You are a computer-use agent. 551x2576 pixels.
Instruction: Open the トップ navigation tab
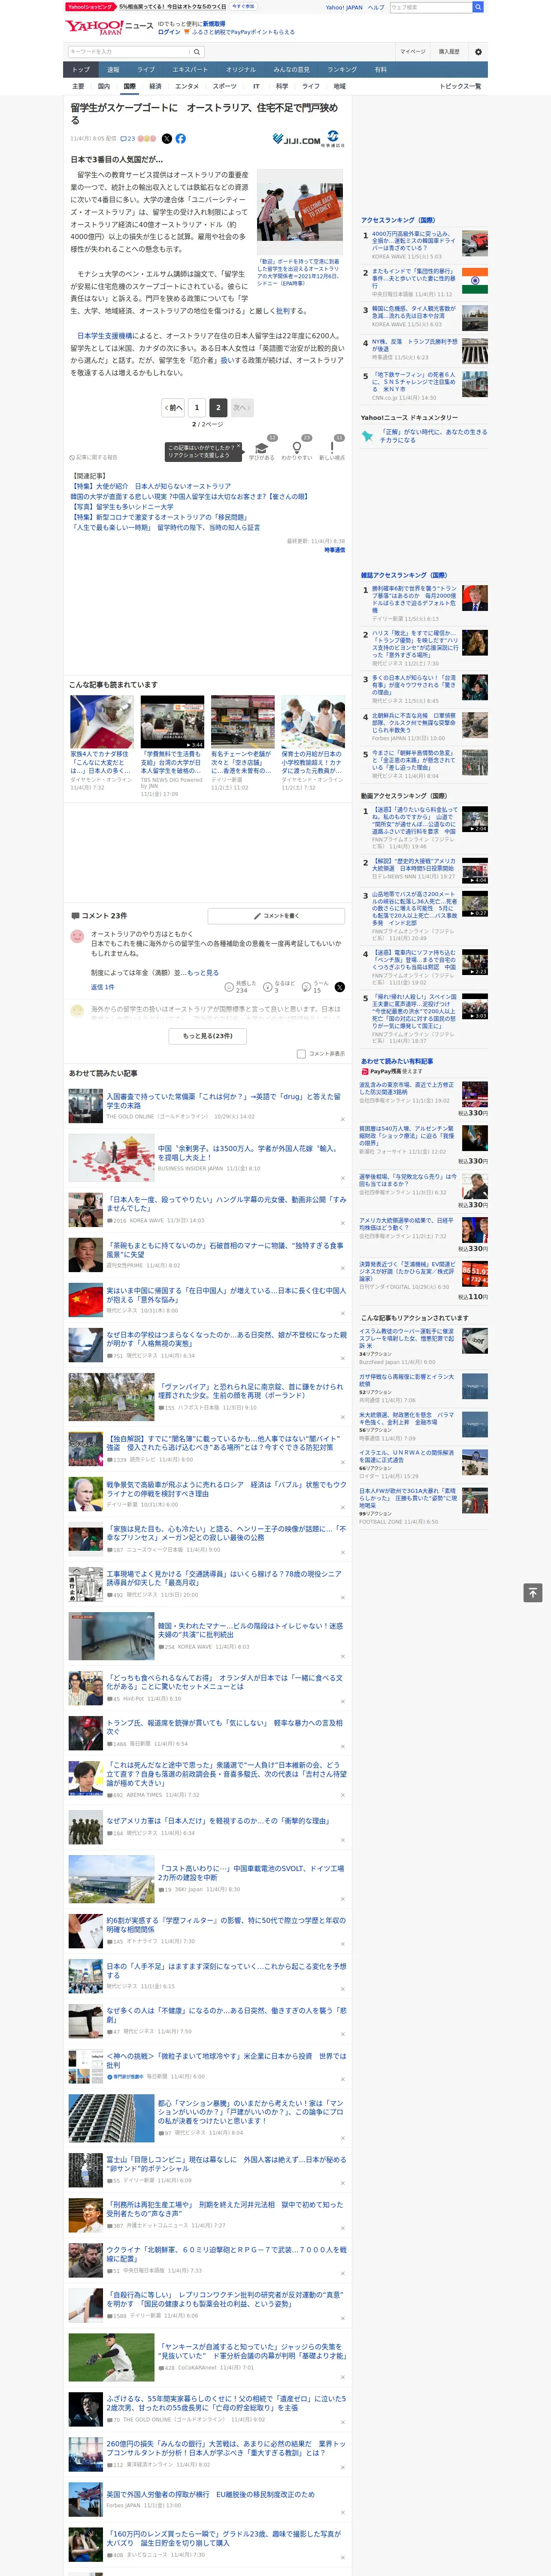click(x=81, y=70)
